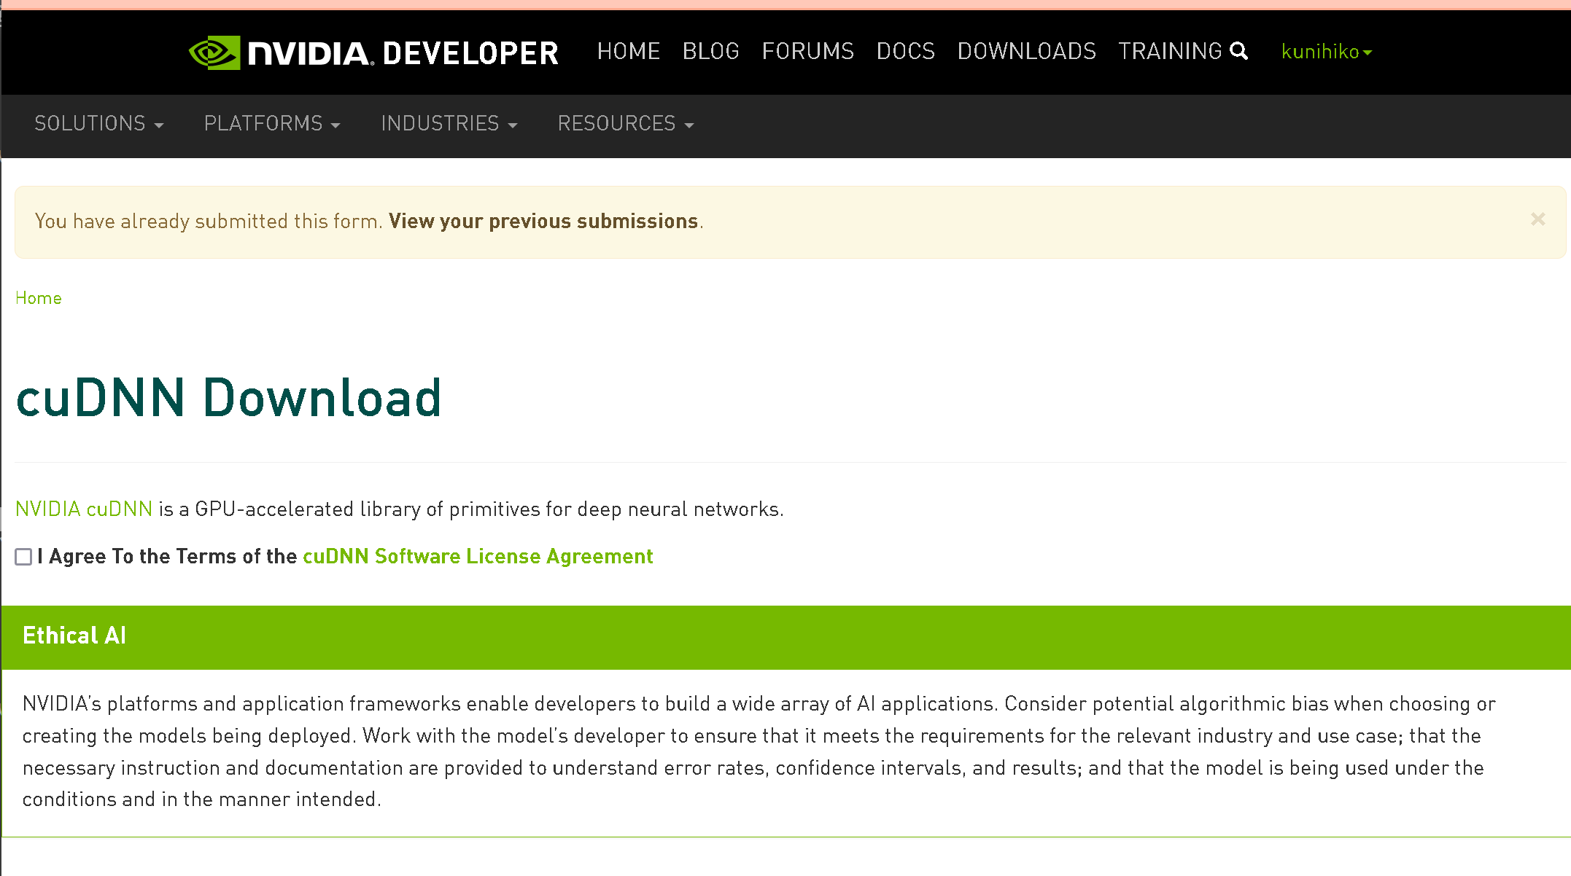Open the Docs navigation item
1571x876 pixels.
tap(906, 51)
